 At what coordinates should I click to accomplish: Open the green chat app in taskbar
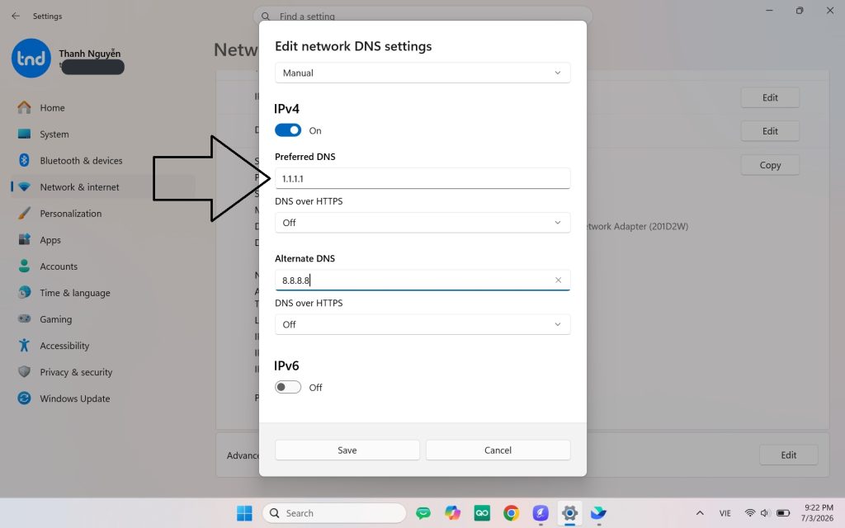(423, 513)
